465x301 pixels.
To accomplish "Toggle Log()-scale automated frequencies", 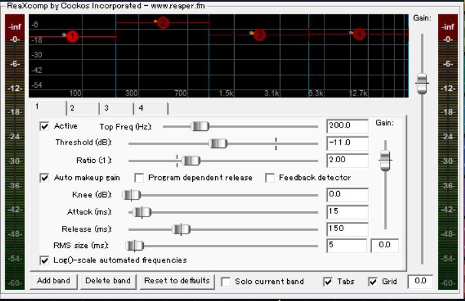I will (x=44, y=260).
